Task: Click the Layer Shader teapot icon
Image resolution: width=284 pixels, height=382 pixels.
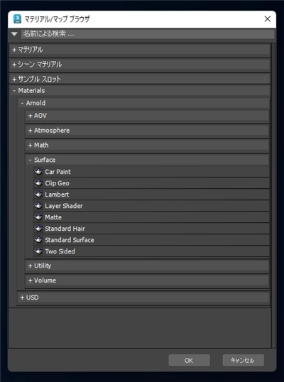Action: click(38, 206)
